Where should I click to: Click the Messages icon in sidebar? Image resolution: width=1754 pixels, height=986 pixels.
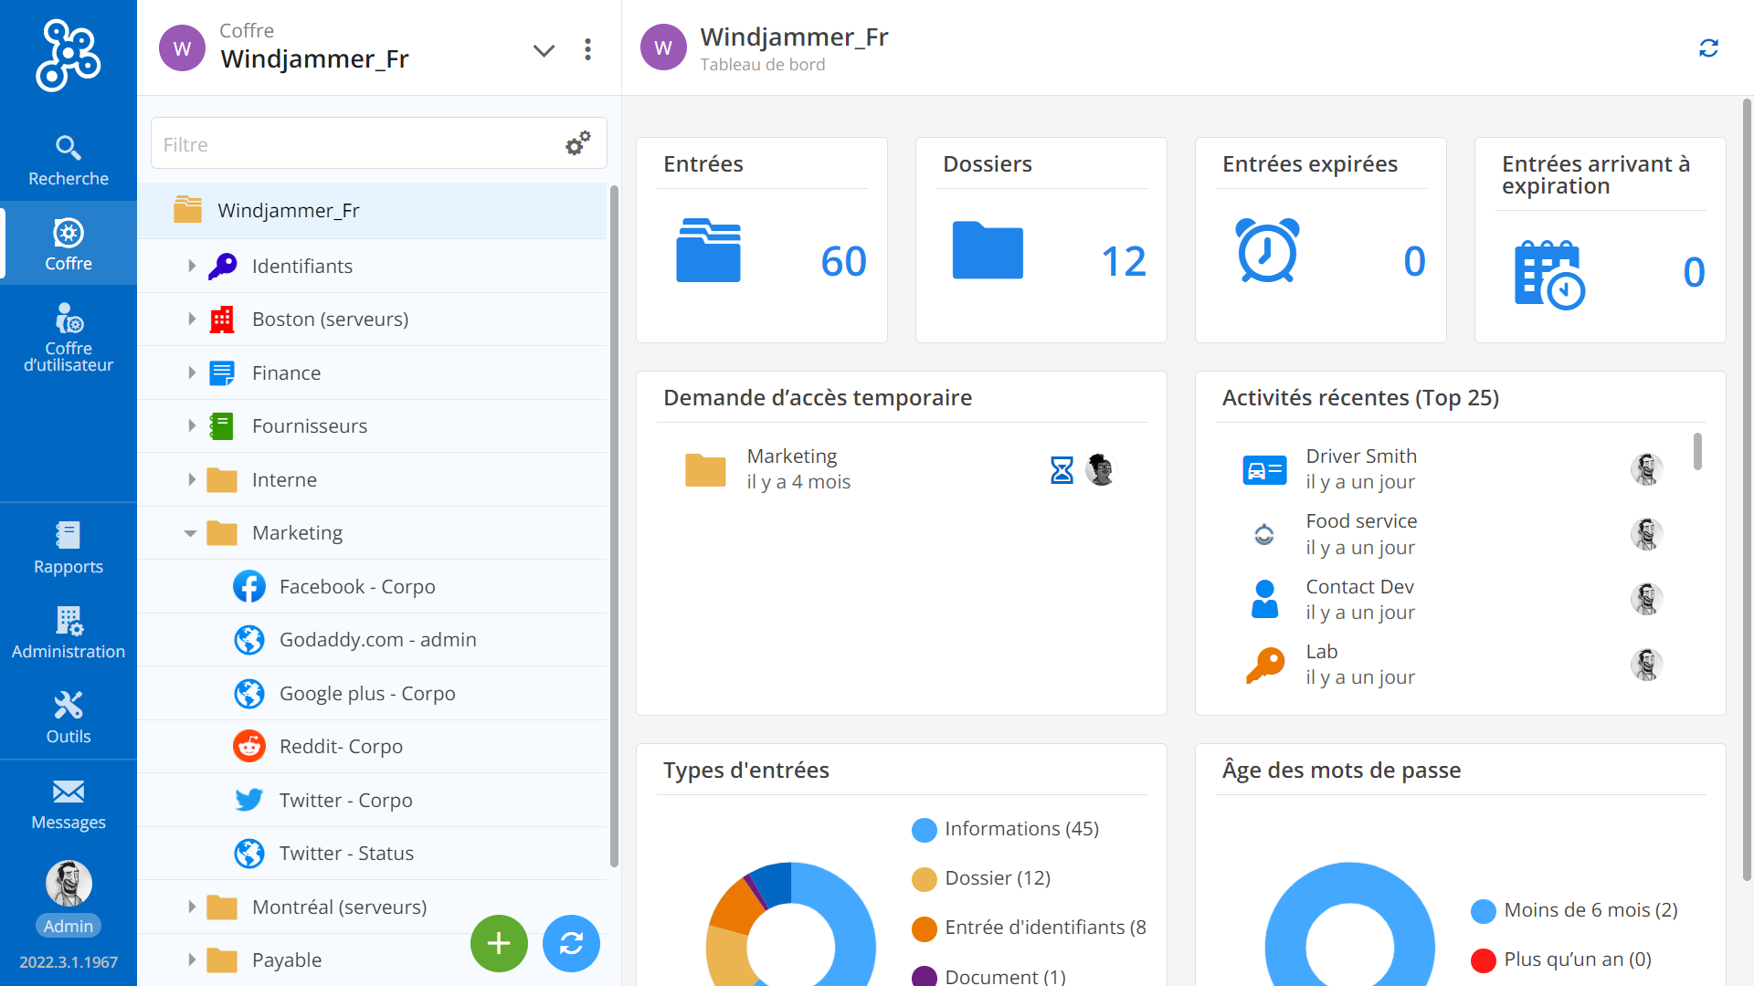point(67,797)
